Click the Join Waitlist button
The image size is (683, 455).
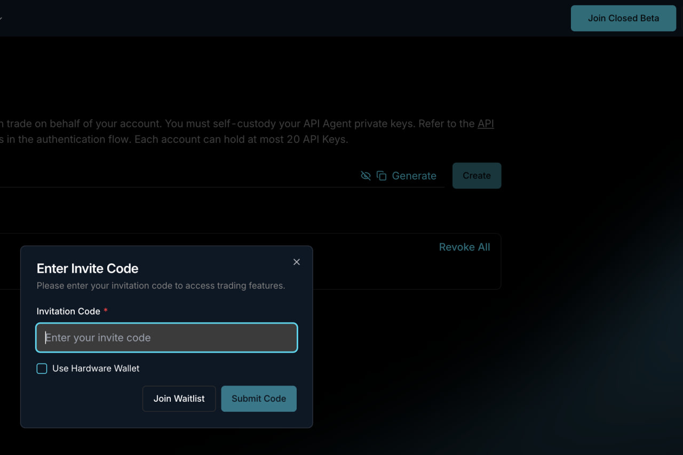click(179, 399)
